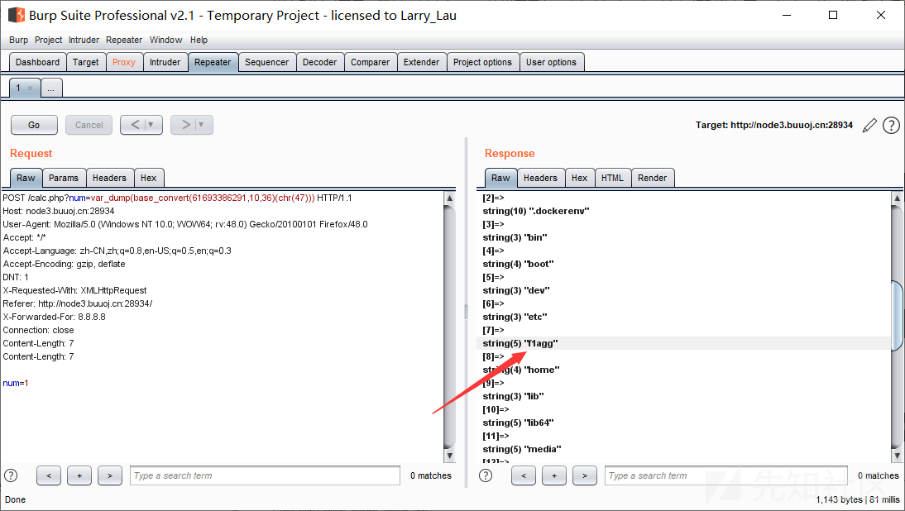
Task: Click the Connection: close header line
Action: click(x=38, y=330)
